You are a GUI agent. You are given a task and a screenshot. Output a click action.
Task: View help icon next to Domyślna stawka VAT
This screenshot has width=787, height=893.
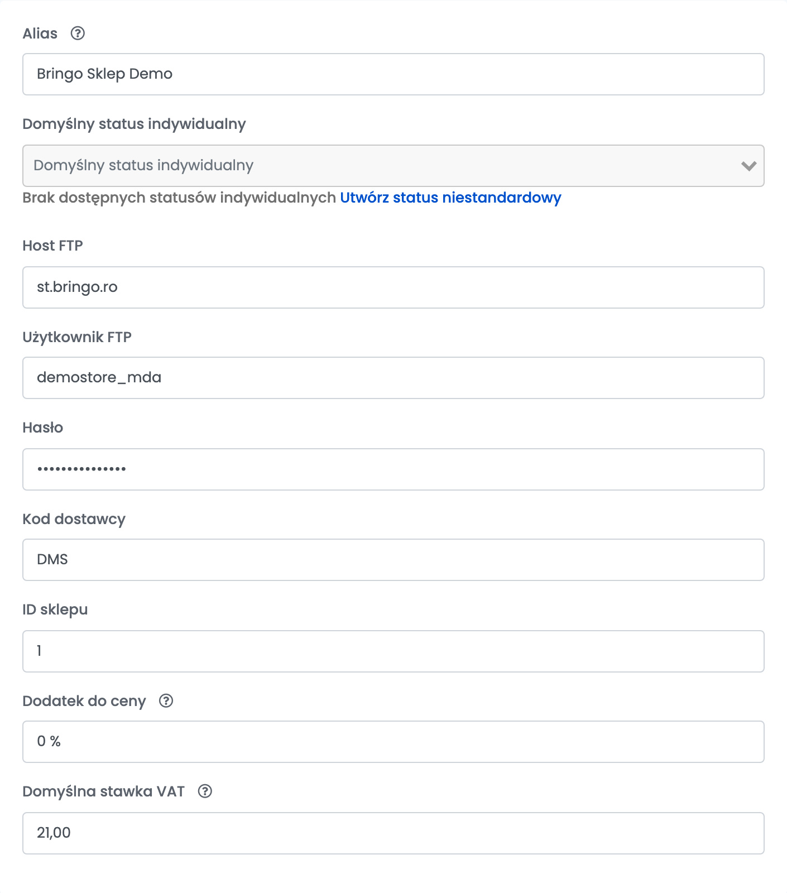point(205,791)
